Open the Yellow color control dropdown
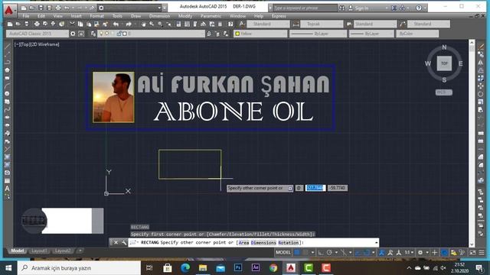 [260, 34]
